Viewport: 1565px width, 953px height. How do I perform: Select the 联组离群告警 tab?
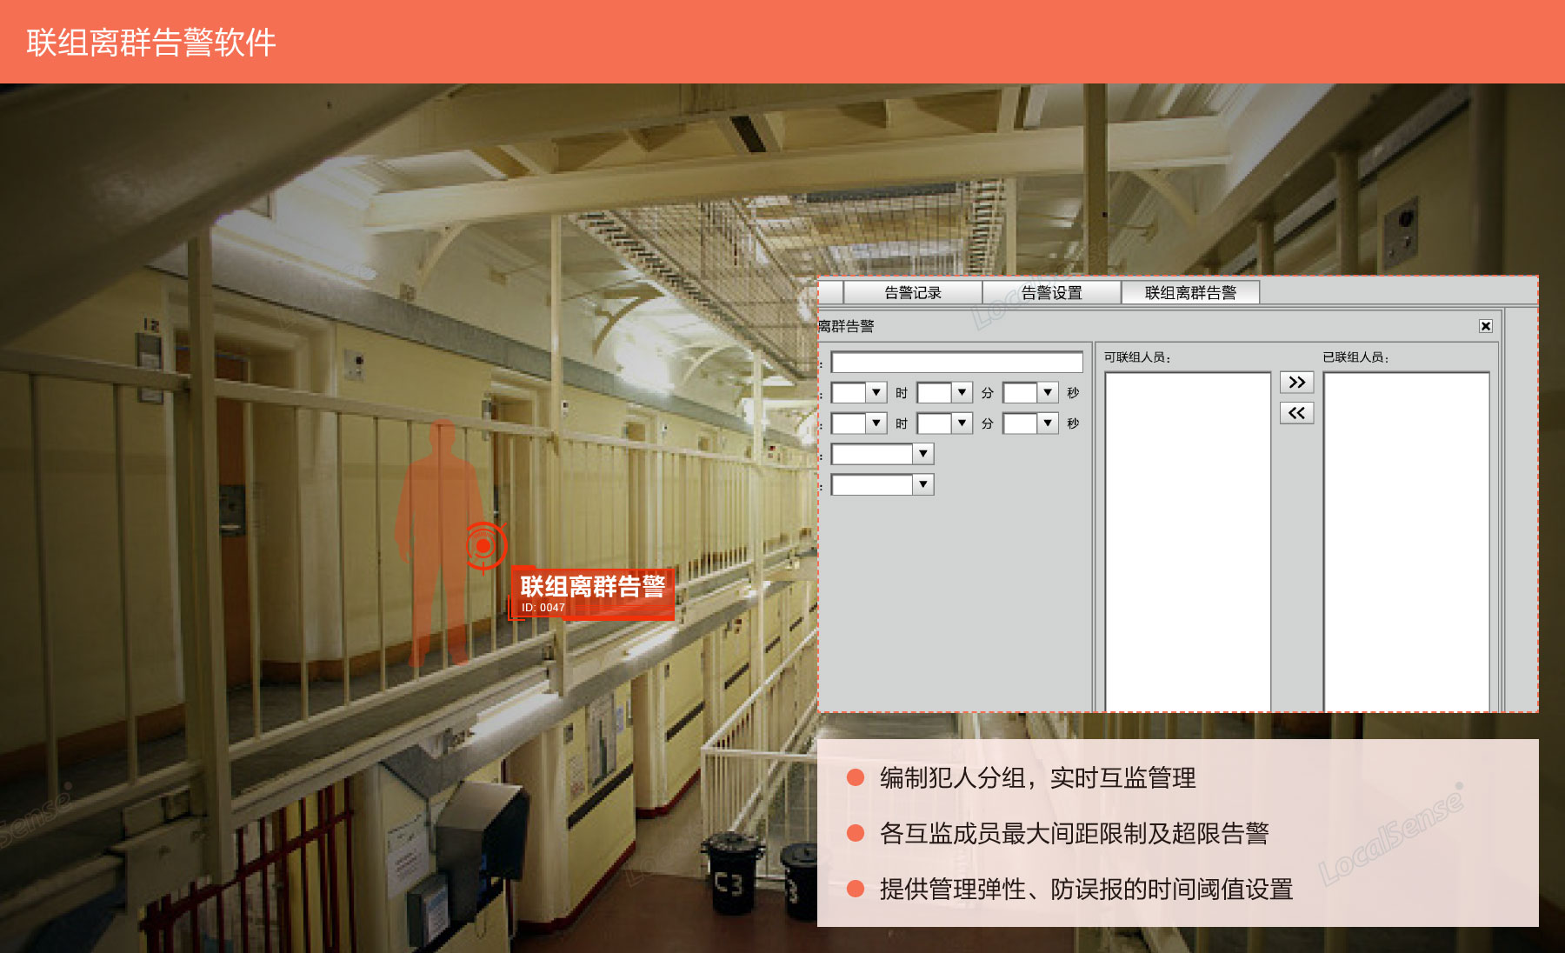tap(1189, 293)
